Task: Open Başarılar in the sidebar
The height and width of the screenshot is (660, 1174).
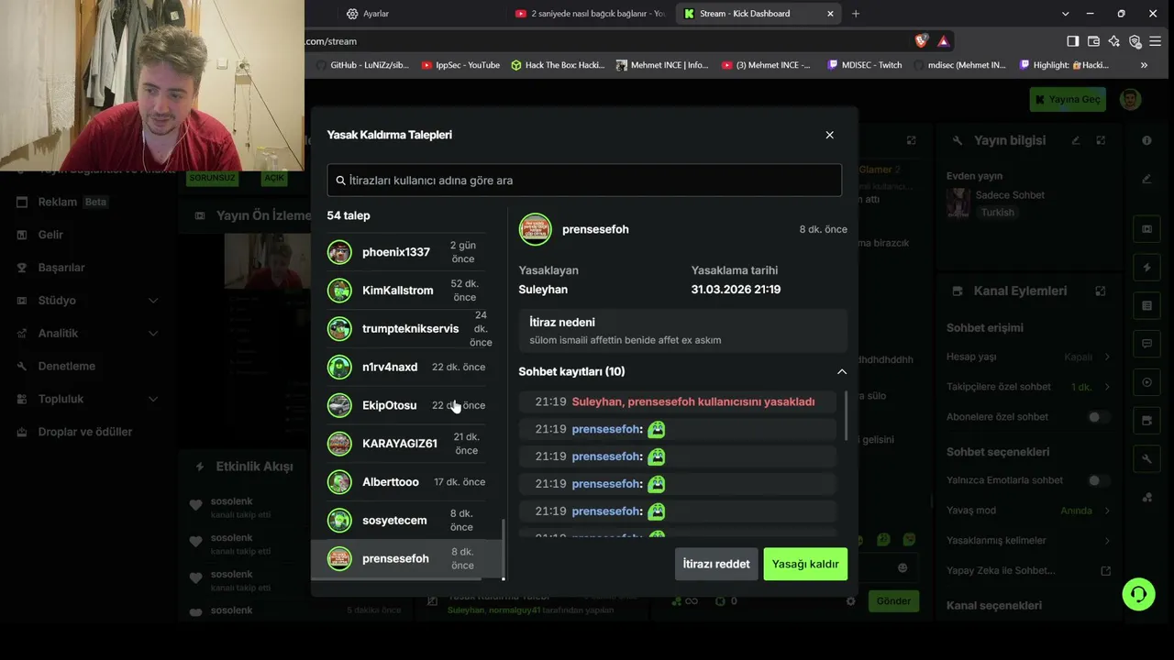Action: click(x=61, y=268)
